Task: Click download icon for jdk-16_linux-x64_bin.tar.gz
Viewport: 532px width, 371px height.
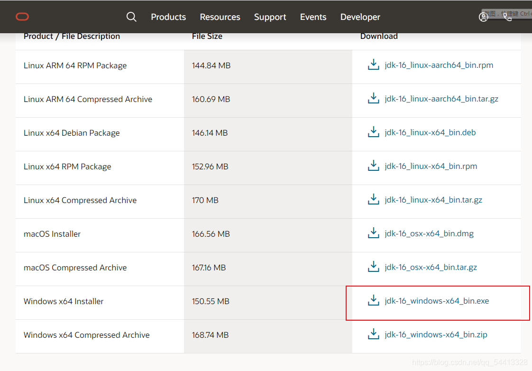Action: pos(374,199)
